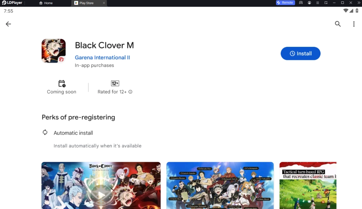The width and height of the screenshot is (362, 209).
Task: Open the Play Store search icon
Action: 338,24
